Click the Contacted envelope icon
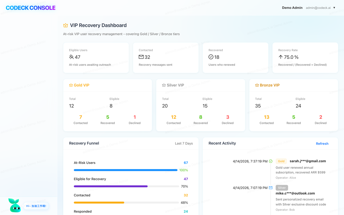 pos(141,57)
